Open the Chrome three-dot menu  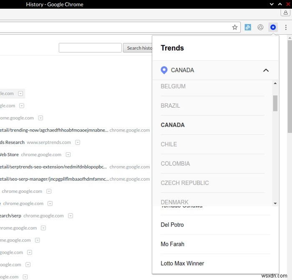coord(286,28)
